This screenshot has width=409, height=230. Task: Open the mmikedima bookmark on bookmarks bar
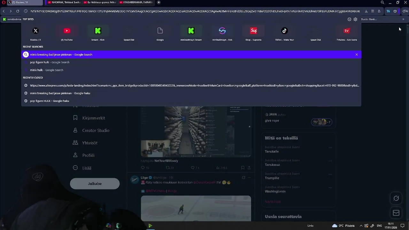(x=12, y=19)
